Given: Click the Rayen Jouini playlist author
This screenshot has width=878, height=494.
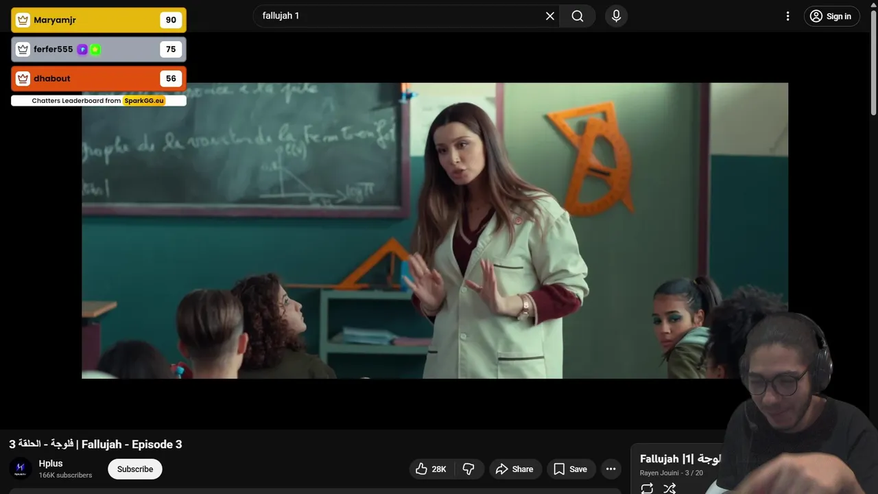Looking at the screenshot, I should coord(660,473).
